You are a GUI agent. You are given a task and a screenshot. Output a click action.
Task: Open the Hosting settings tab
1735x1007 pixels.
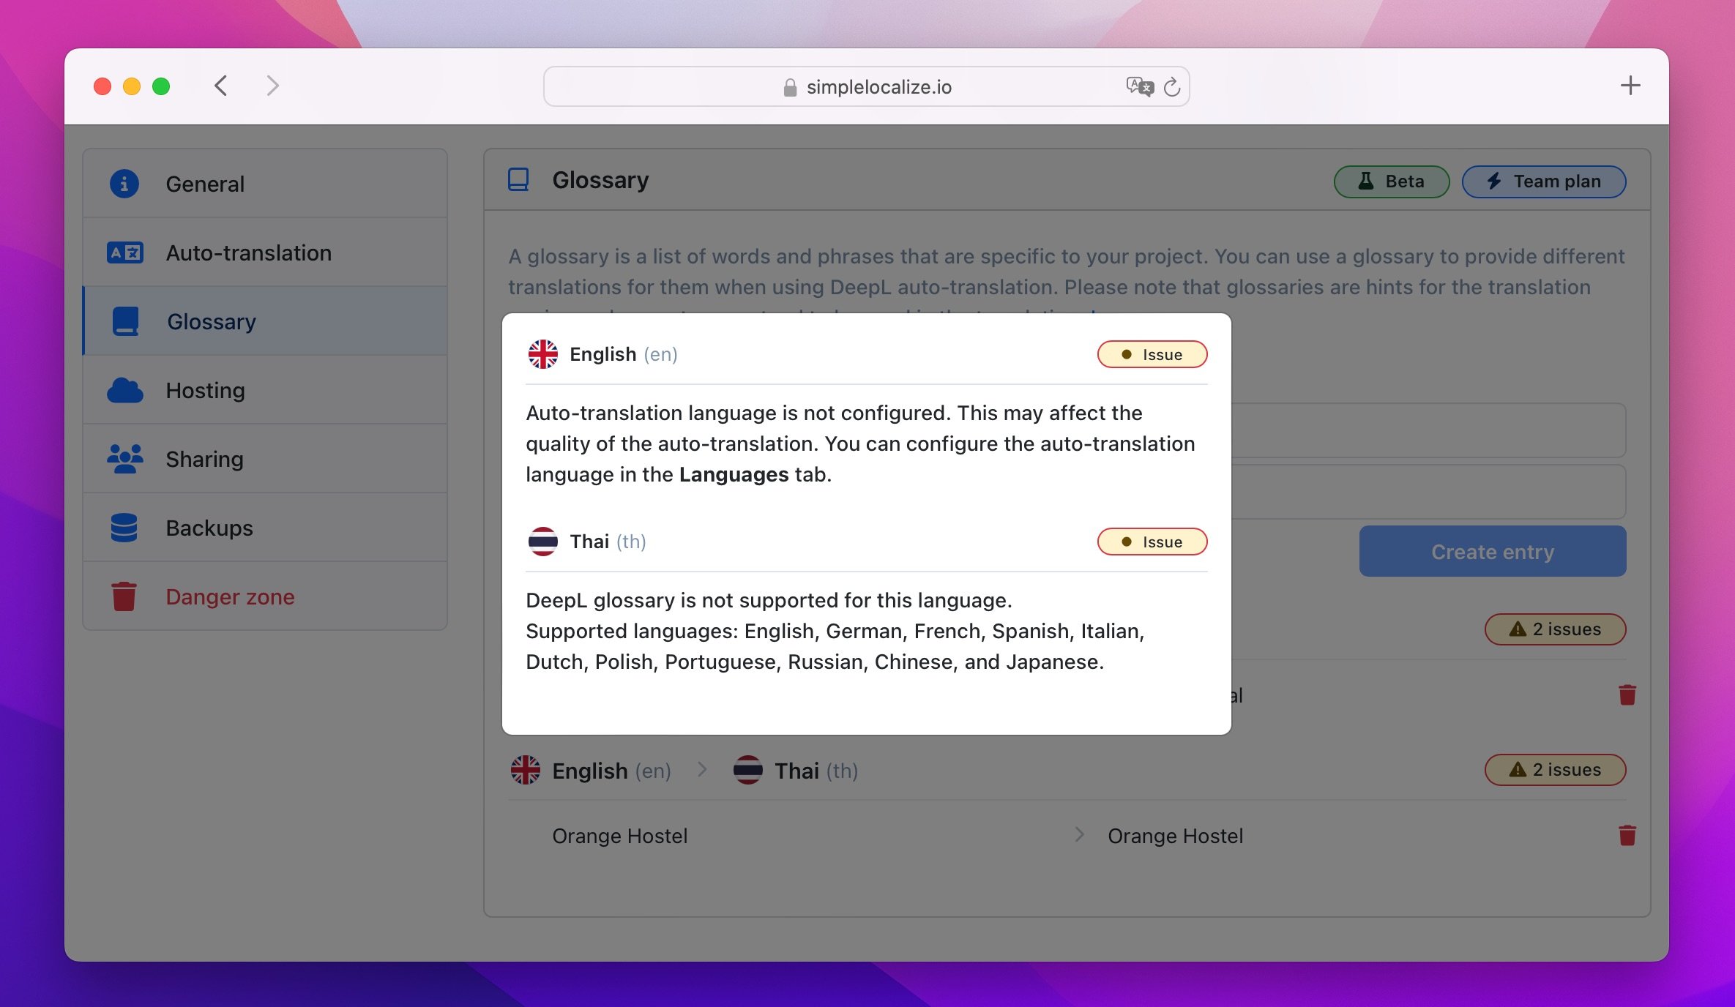(265, 389)
